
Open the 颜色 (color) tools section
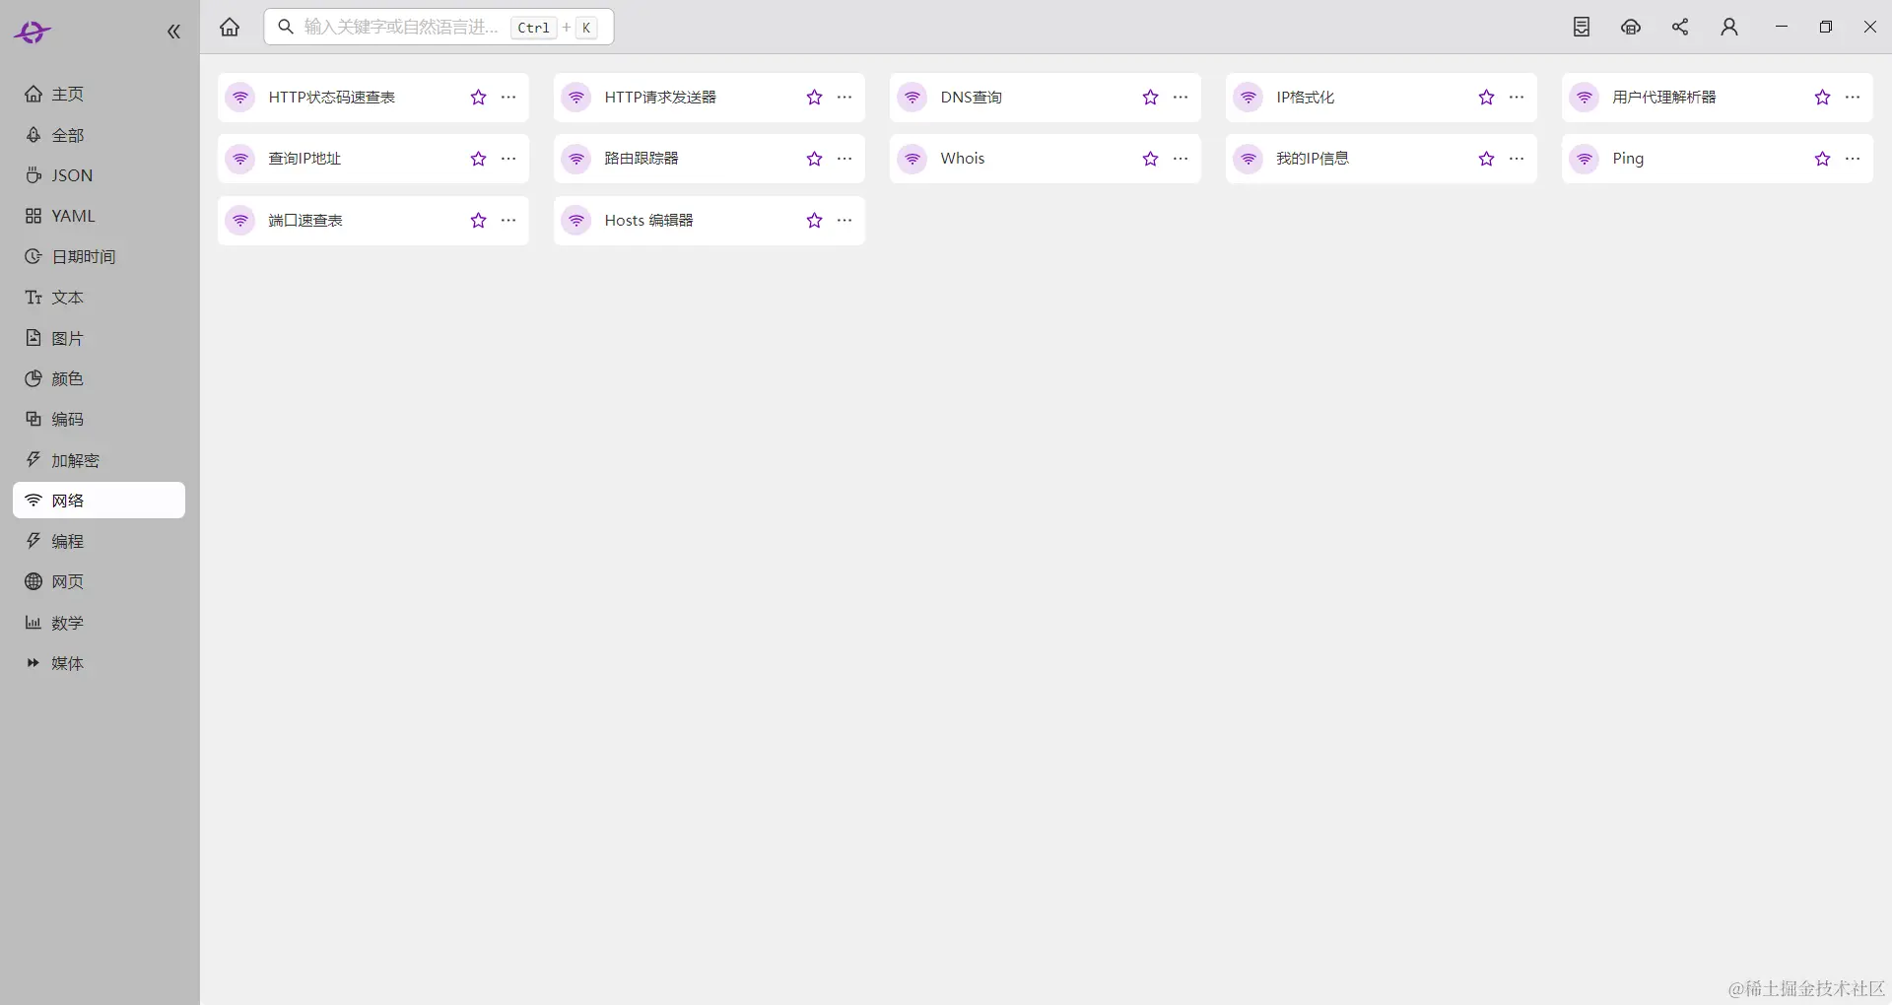pyautogui.click(x=67, y=378)
